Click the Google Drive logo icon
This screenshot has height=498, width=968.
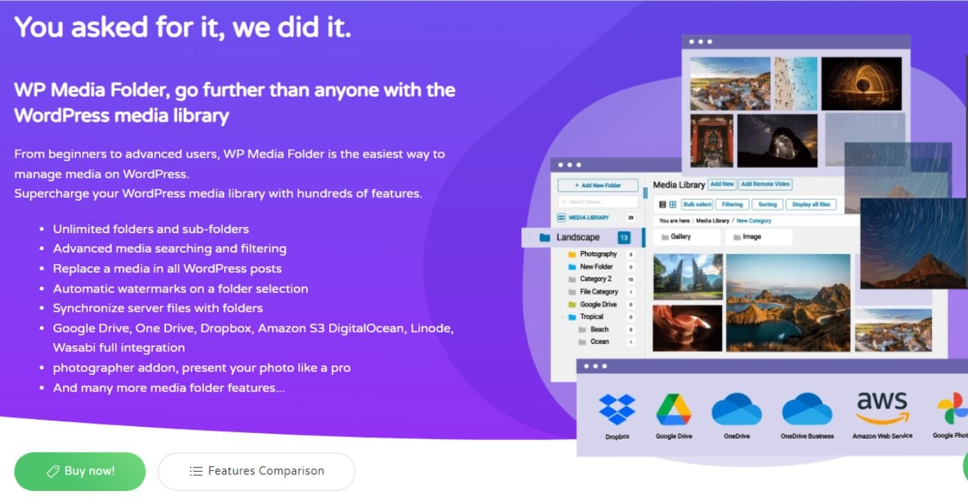coord(674,409)
